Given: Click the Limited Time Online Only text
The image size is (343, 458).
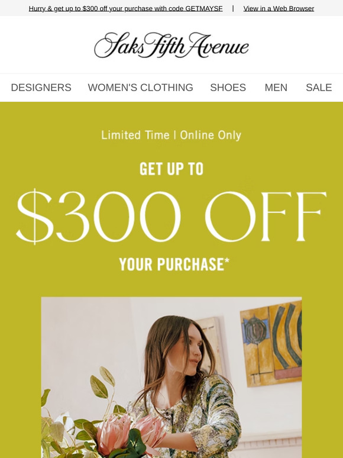Looking at the screenshot, I should (171, 136).
